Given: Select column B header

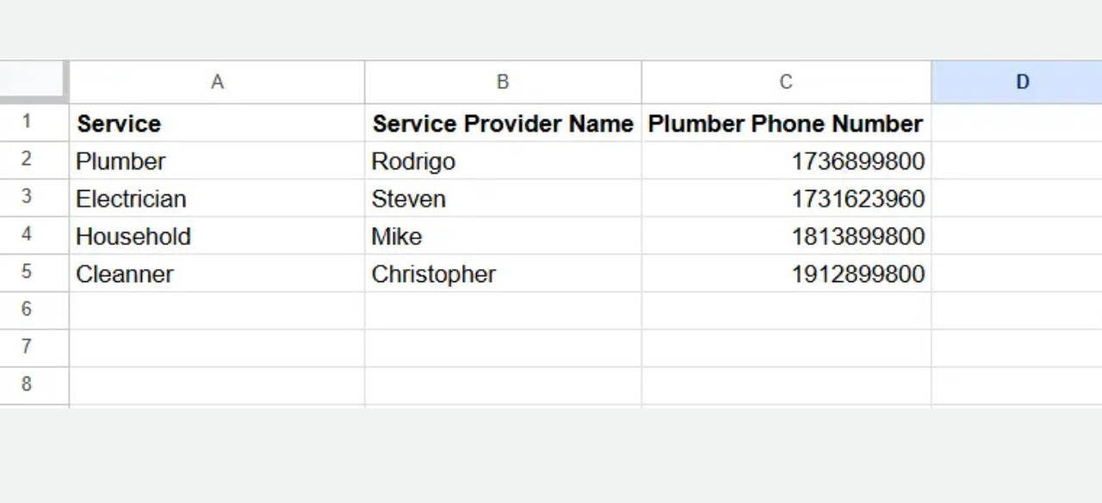Looking at the screenshot, I should [x=503, y=83].
